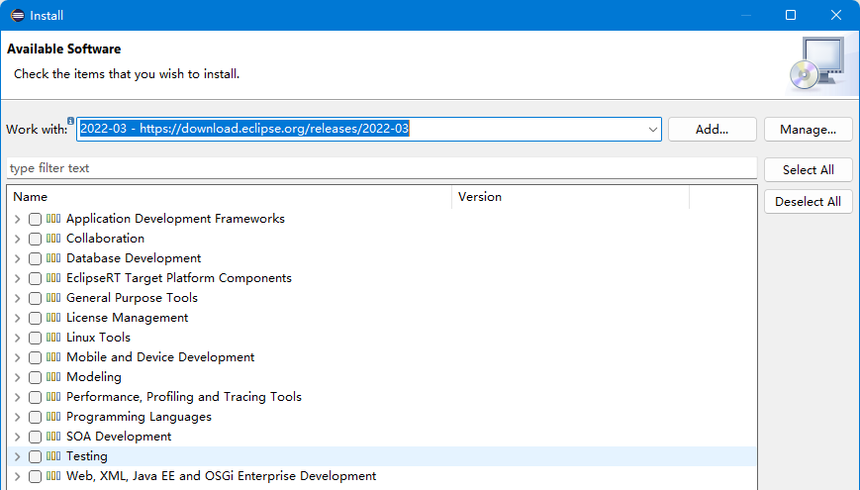Click the category icon beside Database Development
This screenshot has width=860, height=490.
[x=53, y=258]
